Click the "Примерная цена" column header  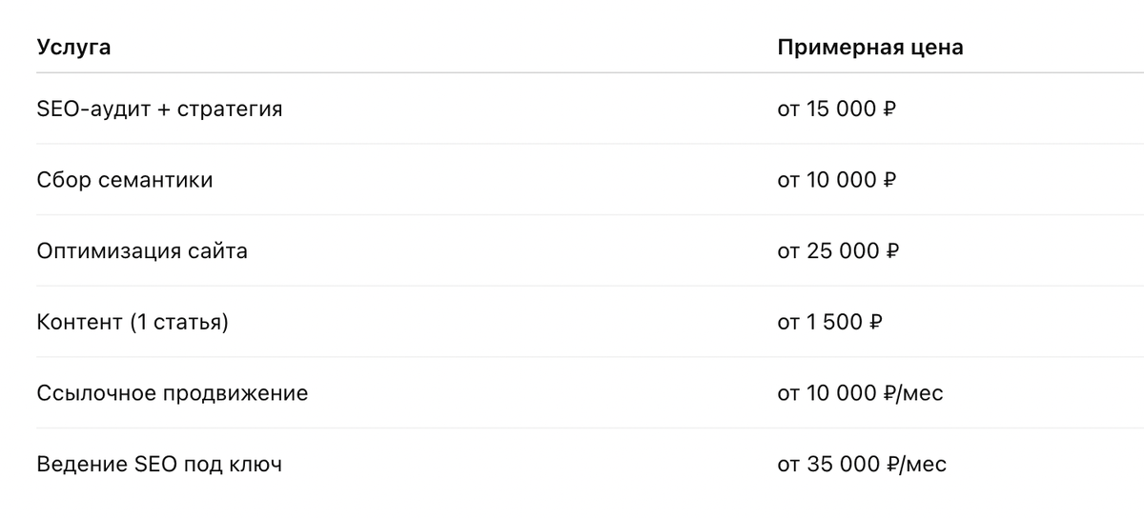[x=869, y=48]
